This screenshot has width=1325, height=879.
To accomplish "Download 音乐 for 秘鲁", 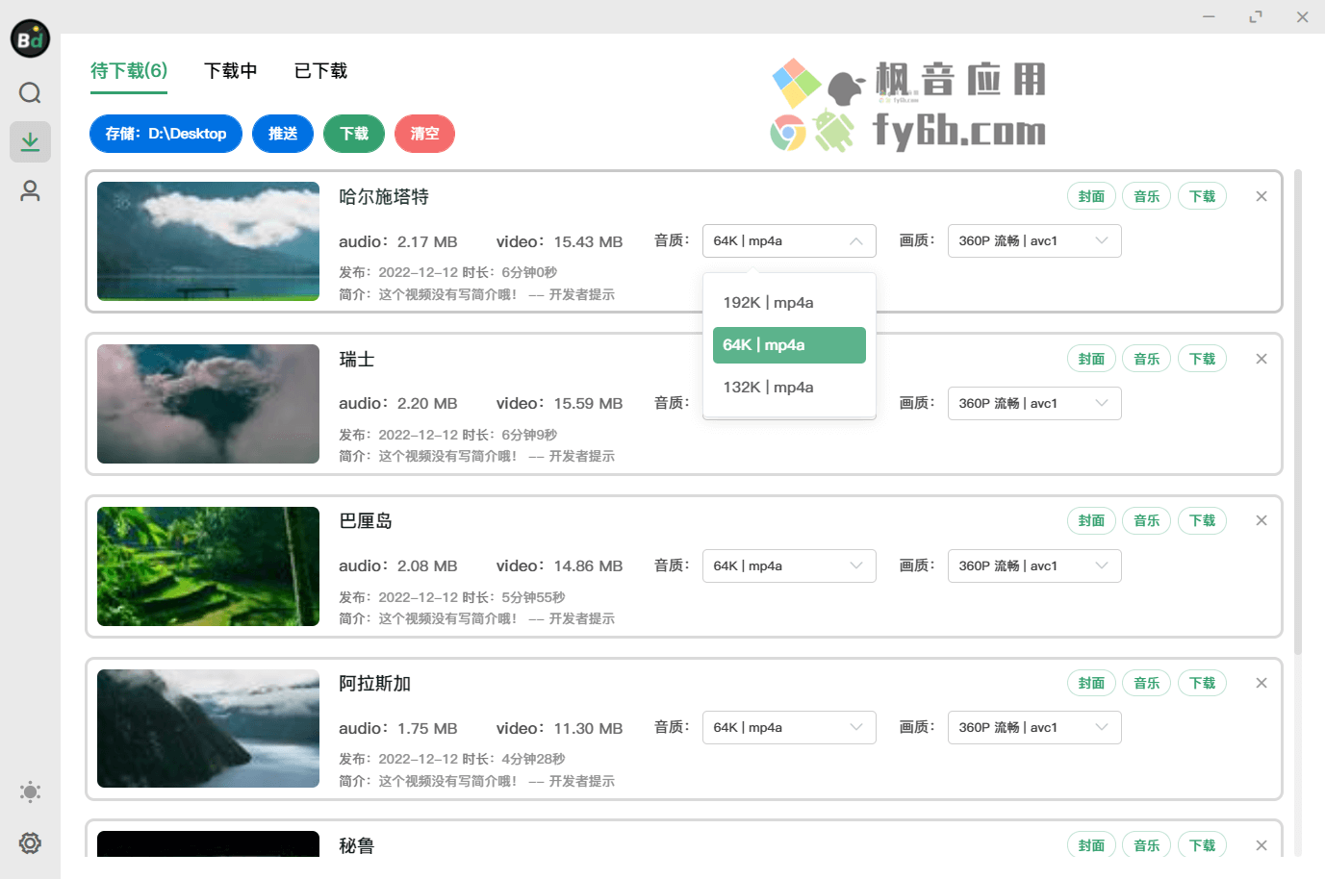I will [x=1147, y=844].
